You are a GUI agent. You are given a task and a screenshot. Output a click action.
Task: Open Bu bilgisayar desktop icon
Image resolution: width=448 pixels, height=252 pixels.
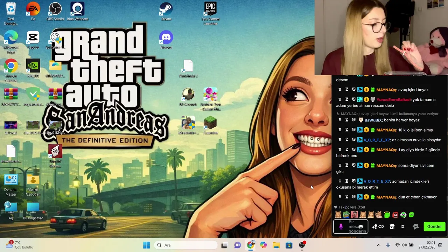tap(33, 211)
